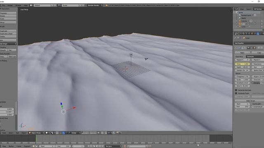The width and height of the screenshot is (264, 148).
Task: Toggle the auto keyframe record button
Action: pyautogui.click(x=125, y=146)
